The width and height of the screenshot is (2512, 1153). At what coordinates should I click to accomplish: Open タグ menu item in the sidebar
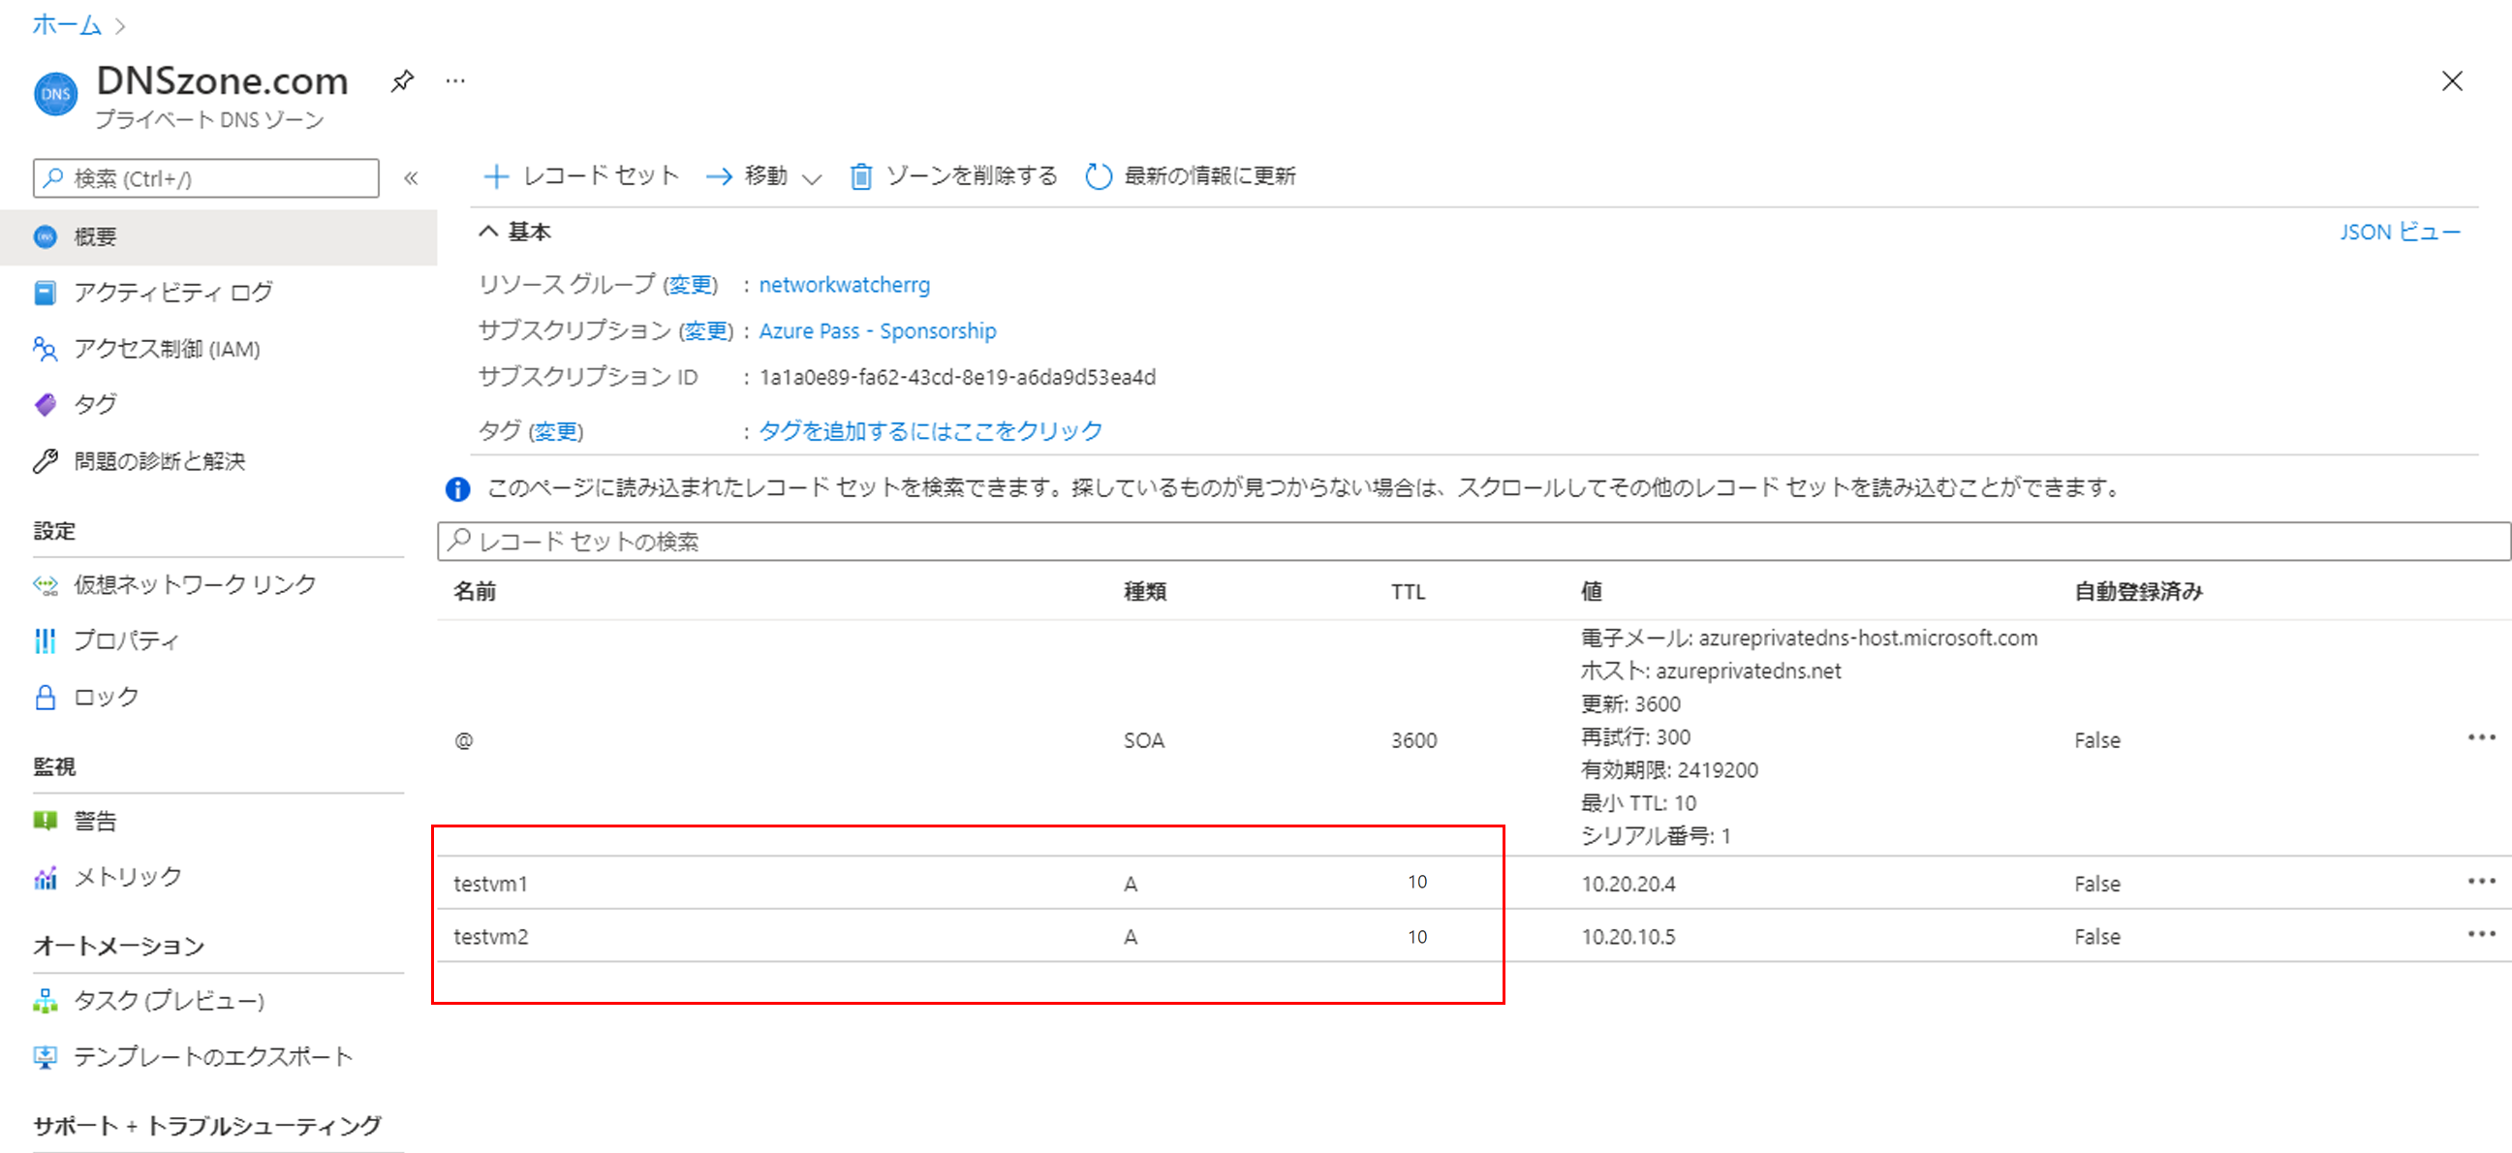pyautogui.click(x=96, y=404)
